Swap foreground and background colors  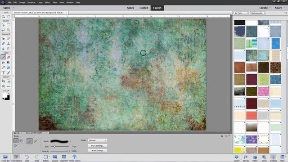click(x=9, y=94)
